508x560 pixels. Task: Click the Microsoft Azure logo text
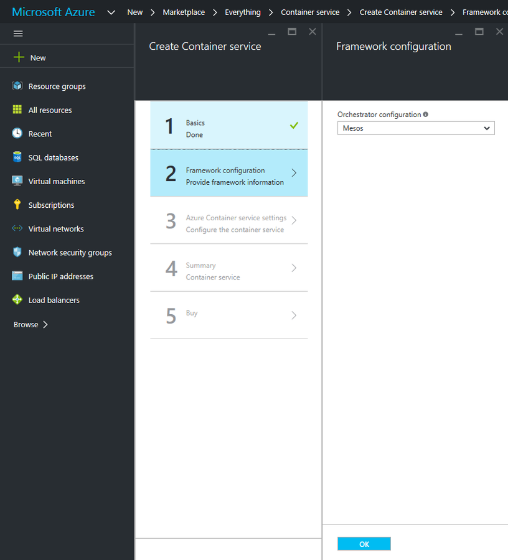(x=54, y=12)
